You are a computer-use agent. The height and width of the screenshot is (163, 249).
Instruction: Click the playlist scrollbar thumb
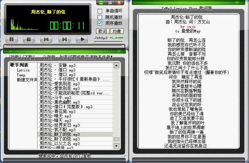117,139
